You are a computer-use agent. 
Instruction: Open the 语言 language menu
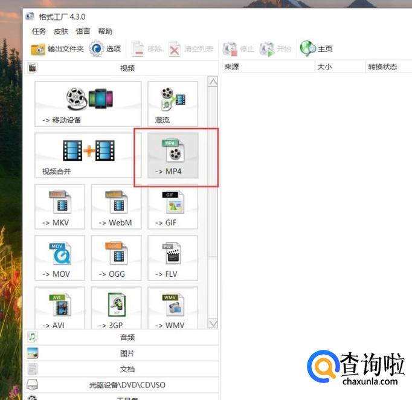point(83,31)
